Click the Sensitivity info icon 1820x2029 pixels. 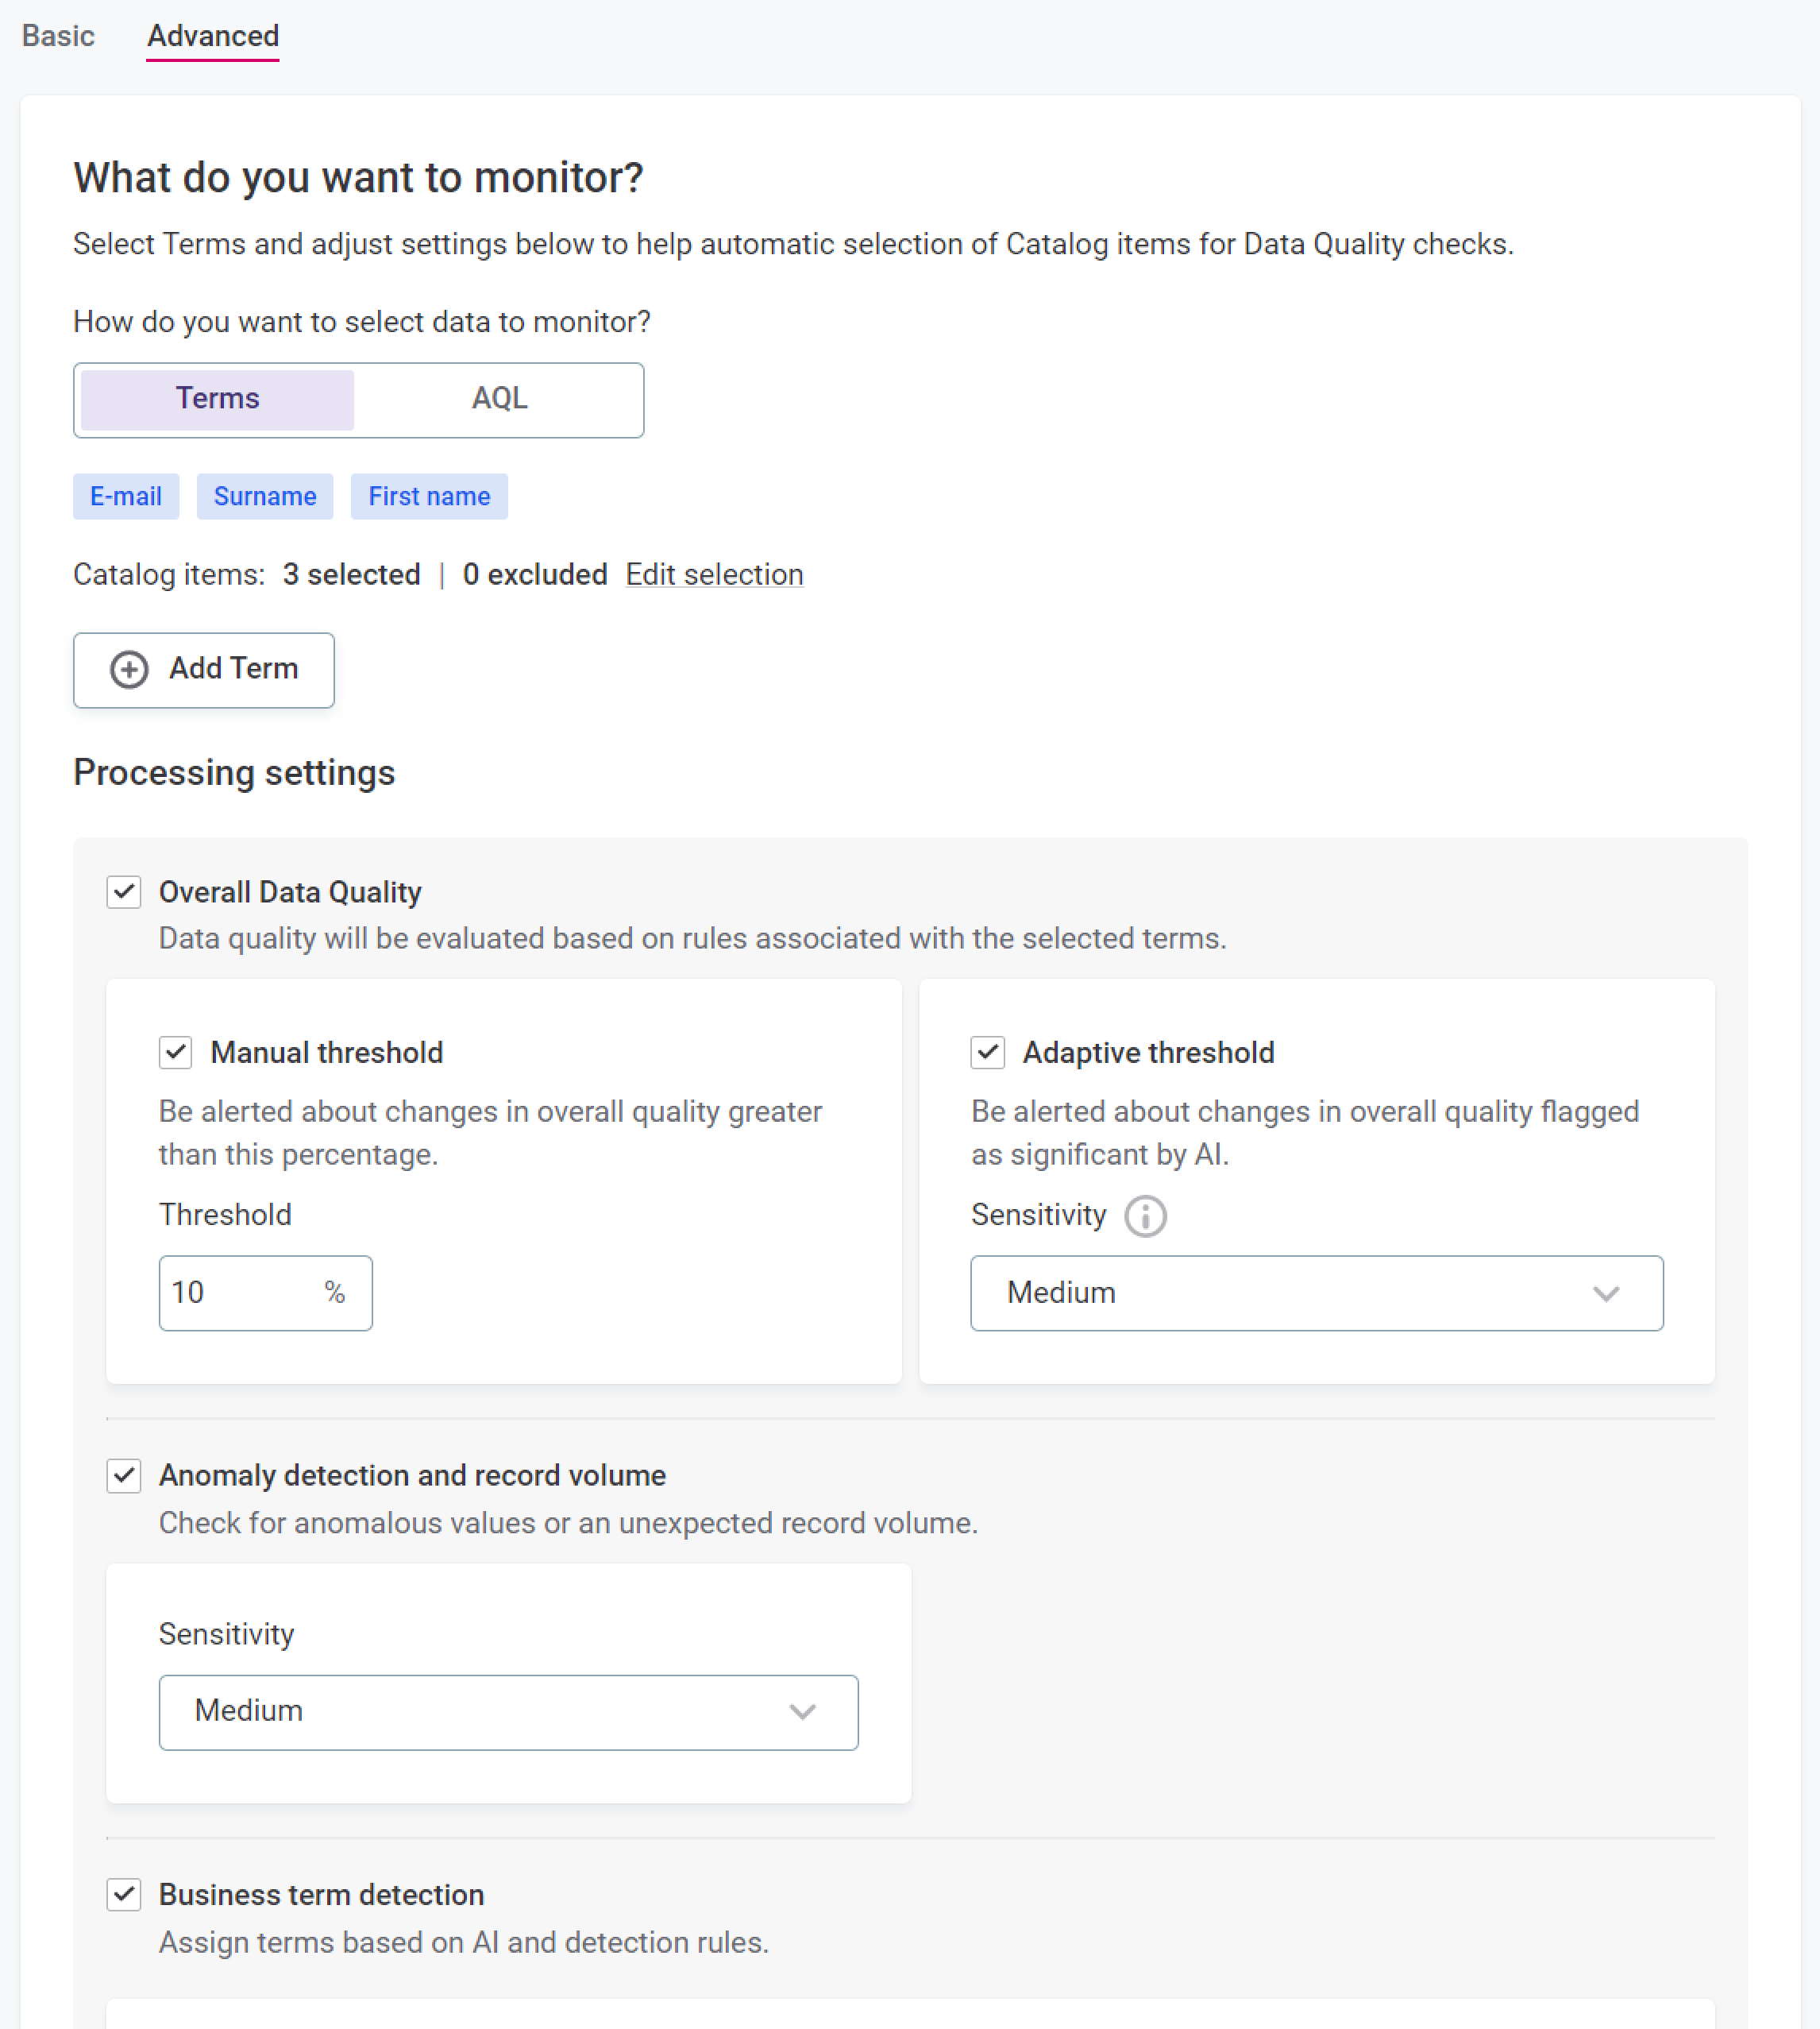coord(1145,1215)
